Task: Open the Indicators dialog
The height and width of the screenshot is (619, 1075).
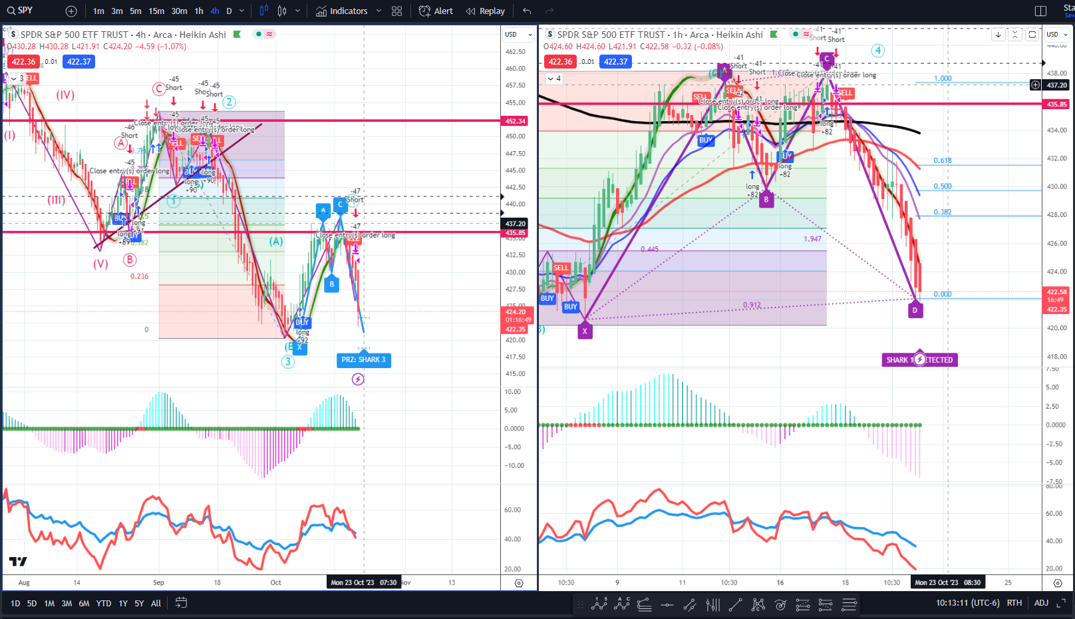Action: click(x=342, y=11)
